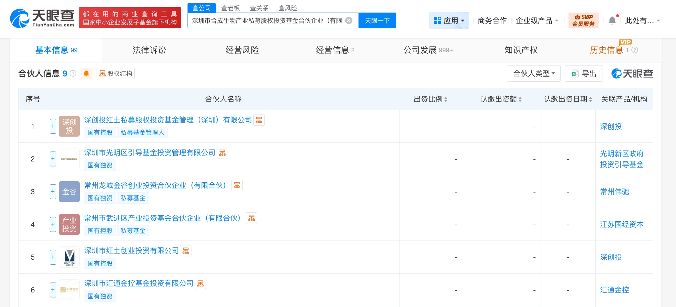Select the 查老板 search tab
The image size is (676, 307).
pos(230,8)
